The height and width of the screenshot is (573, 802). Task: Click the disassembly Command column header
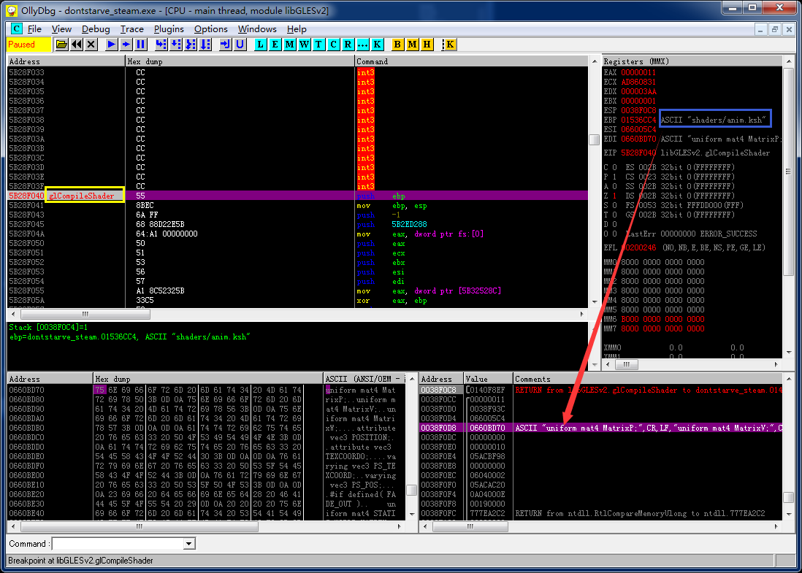(471, 61)
